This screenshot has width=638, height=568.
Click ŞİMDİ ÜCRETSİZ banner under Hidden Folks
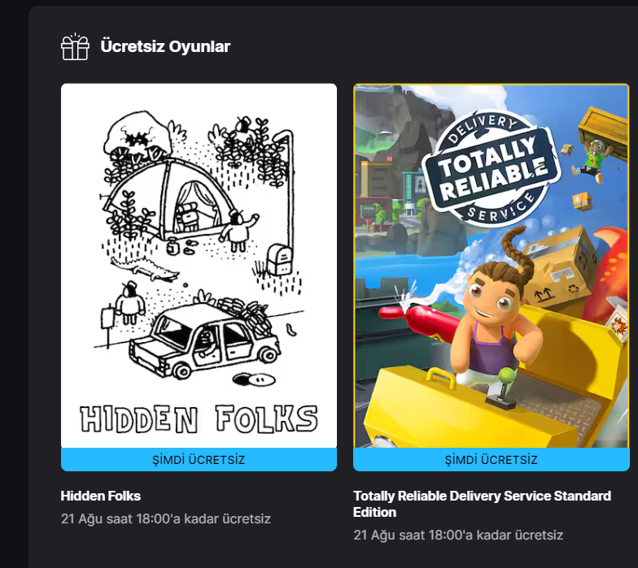pyautogui.click(x=199, y=460)
